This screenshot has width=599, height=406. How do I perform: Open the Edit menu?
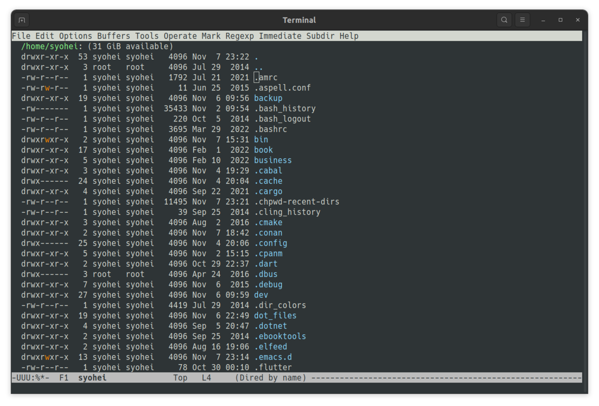(x=43, y=35)
